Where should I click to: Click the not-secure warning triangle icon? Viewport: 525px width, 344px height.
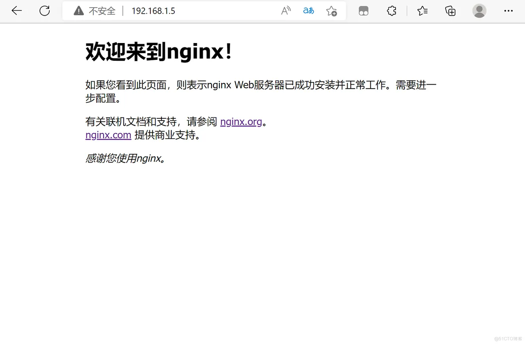pyautogui.click(x=78, y=11)
